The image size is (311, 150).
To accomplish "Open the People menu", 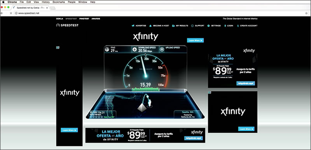I will click(72, 2).
